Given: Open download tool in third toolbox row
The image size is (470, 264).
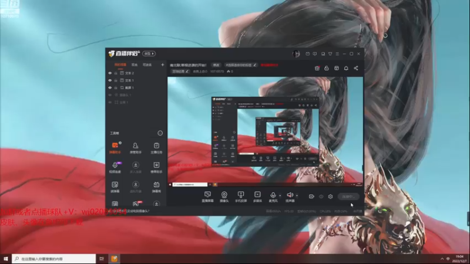Looking at the screenshot, I should [x=136, y=187].
